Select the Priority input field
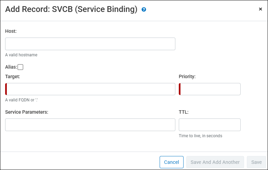Screen dimensions: 268x170 pyautogui.click(x=210, y=89)
